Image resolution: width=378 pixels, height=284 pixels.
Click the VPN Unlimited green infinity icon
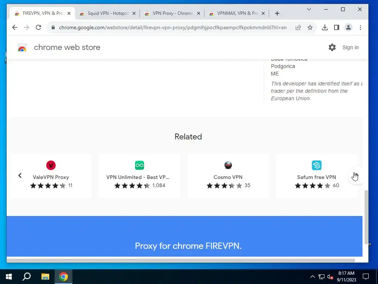tap(139, 165)
